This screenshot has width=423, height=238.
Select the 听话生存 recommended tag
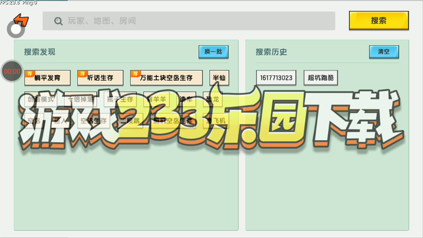pyautogui.click(x=100, y=78)
